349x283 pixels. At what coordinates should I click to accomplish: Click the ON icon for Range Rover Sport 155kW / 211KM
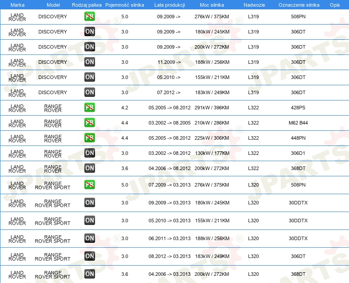[89, 220]
